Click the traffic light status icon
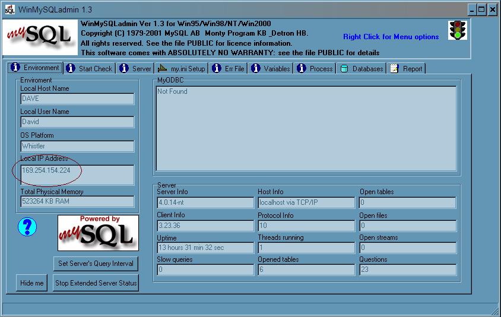Screen dimensions: 501x317 tap(457, 30)
